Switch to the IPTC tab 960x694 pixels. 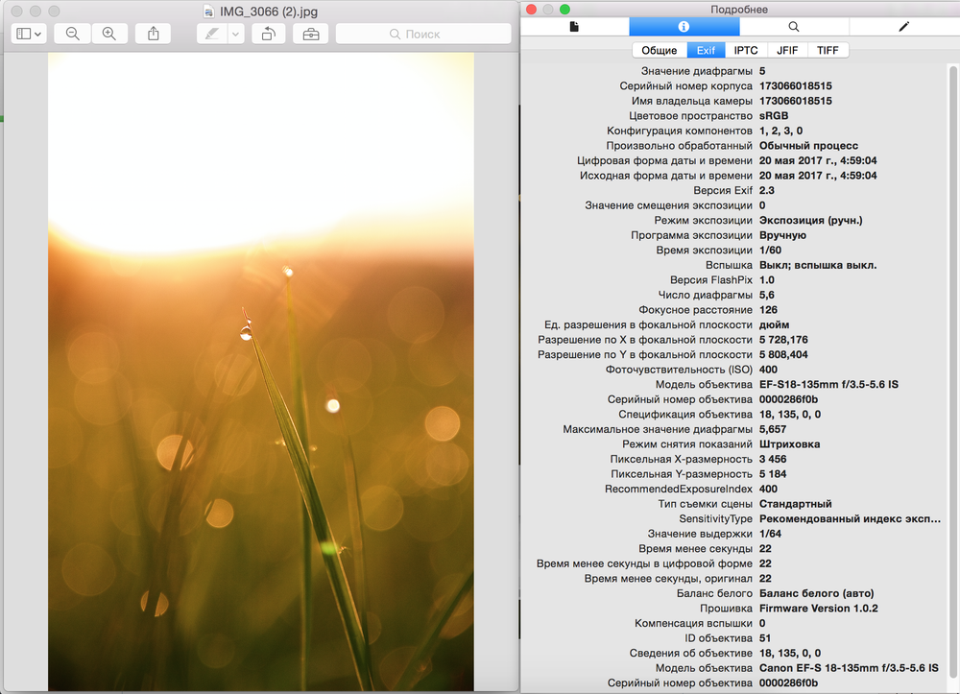(746, 50)
